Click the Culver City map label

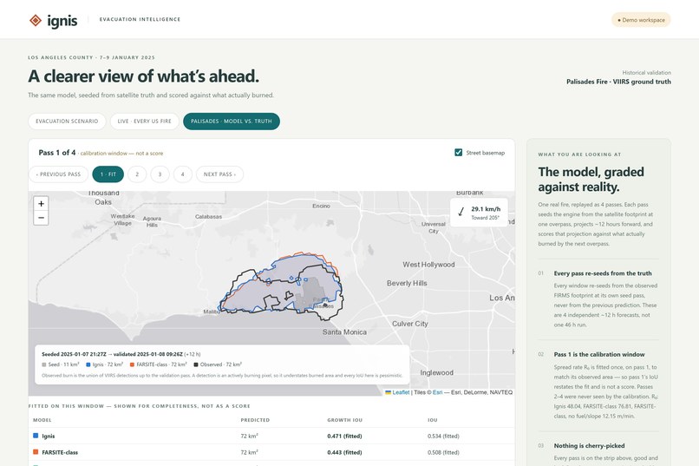pyautogui.click(x=410, y=324)
